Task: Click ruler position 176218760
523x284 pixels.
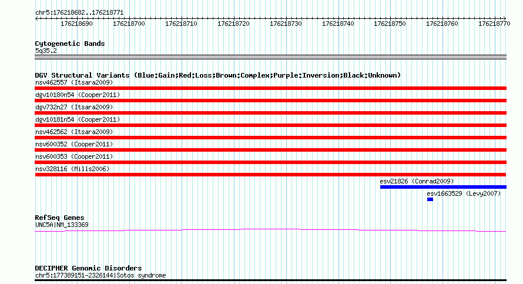Action: 442,24
